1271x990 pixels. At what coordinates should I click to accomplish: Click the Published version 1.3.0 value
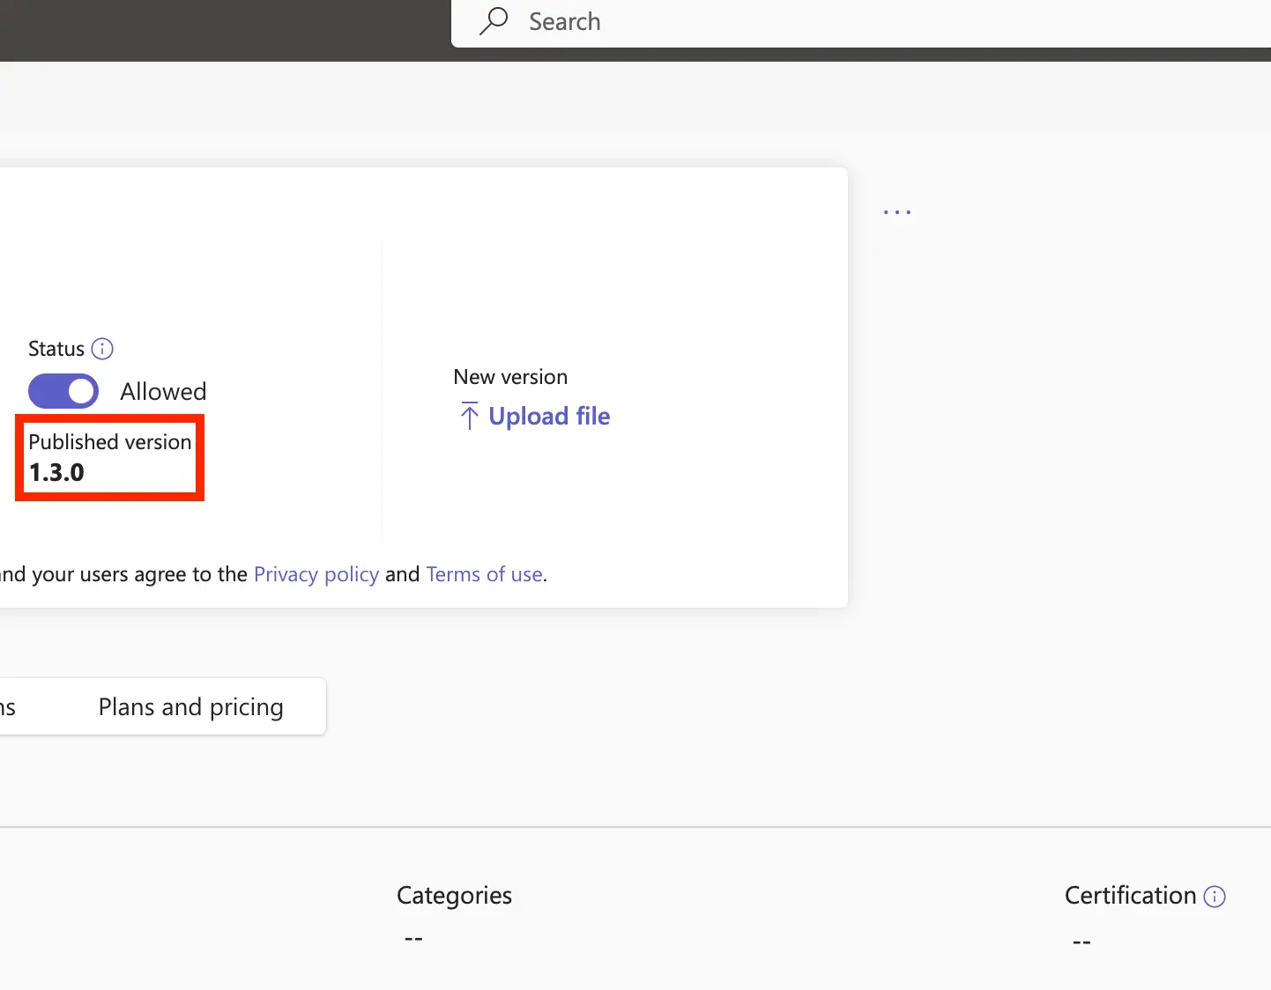pyautogui.click(x=56, y=472)
